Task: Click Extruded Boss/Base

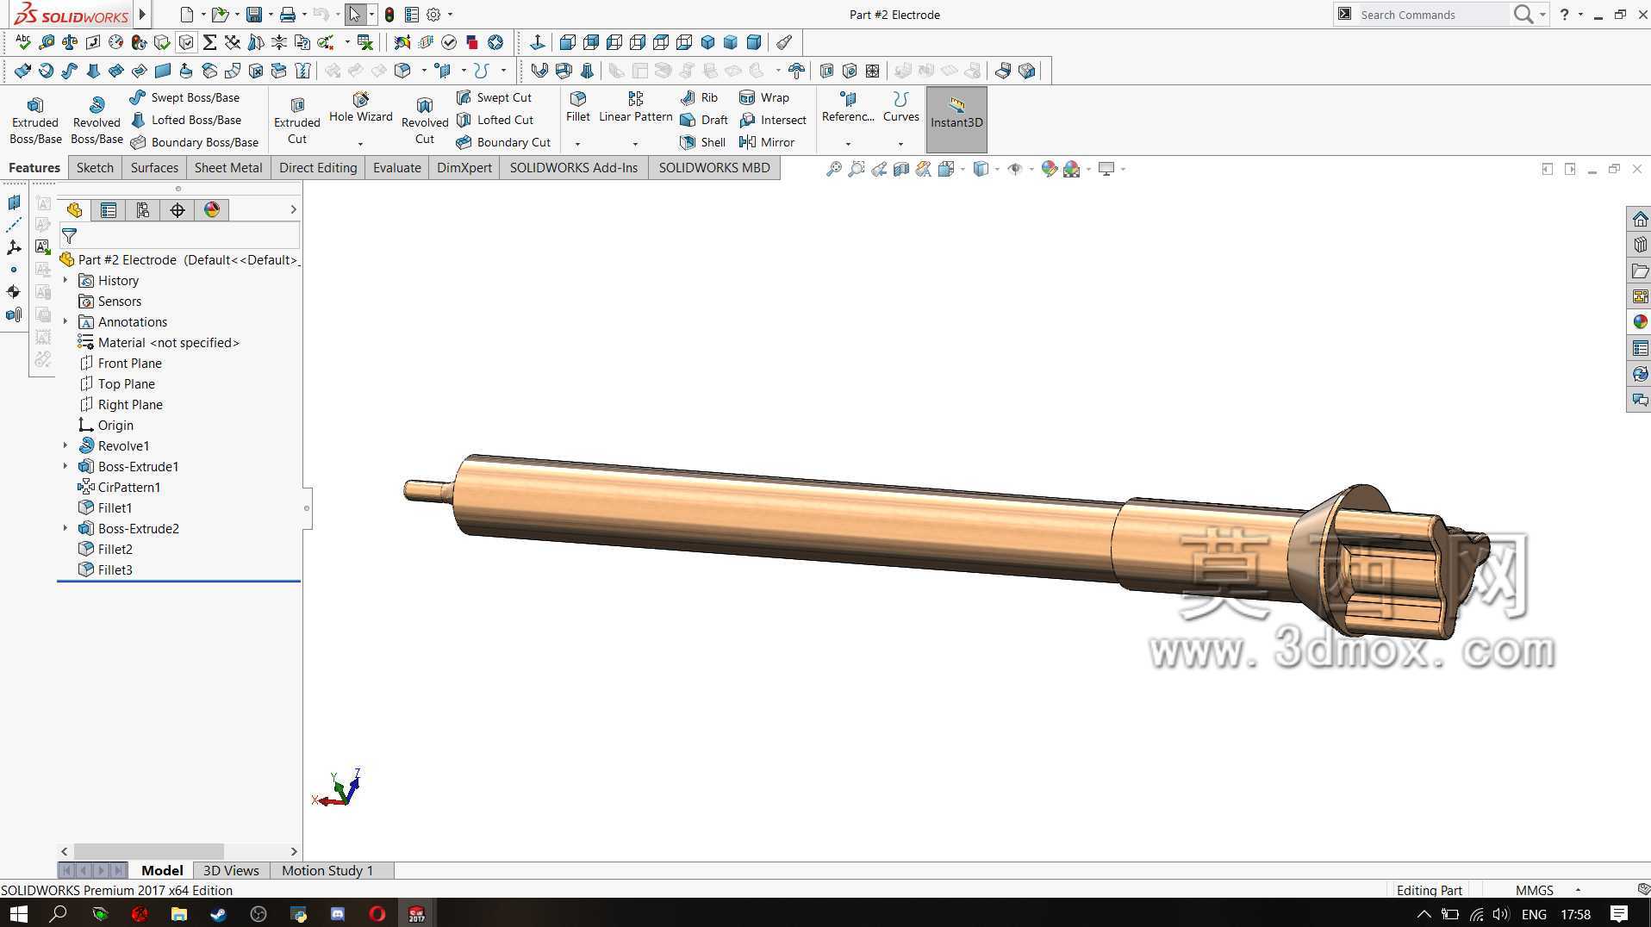Action: (x=35, y=120)
